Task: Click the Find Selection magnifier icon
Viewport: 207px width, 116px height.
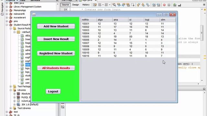Action: [x=114, y=5]
